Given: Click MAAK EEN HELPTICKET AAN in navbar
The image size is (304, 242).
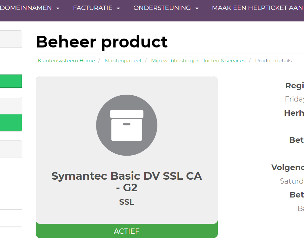Looking at the screenshot, I should [257, 8].
